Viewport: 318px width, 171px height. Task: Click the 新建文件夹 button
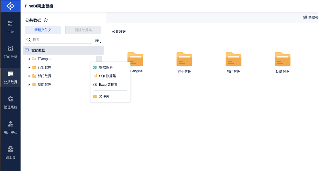43,30
